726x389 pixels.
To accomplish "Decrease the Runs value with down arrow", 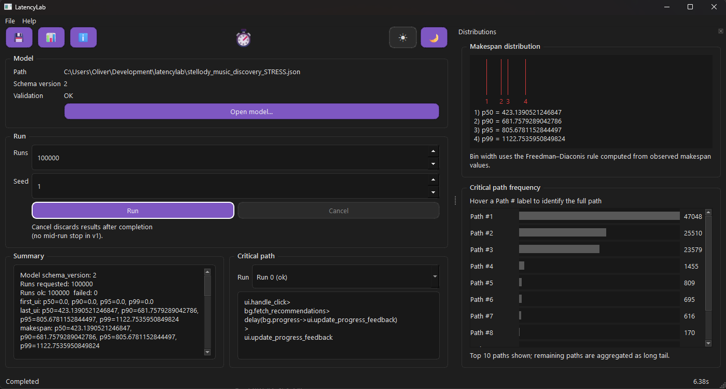I will 433,164.
